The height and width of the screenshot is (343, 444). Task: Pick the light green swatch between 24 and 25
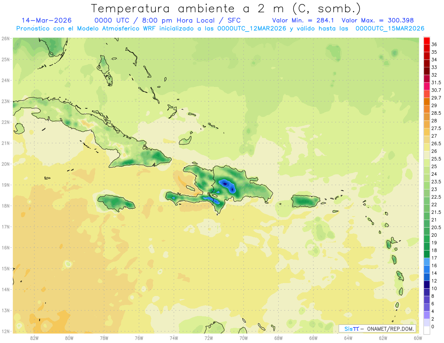(427, 170)
